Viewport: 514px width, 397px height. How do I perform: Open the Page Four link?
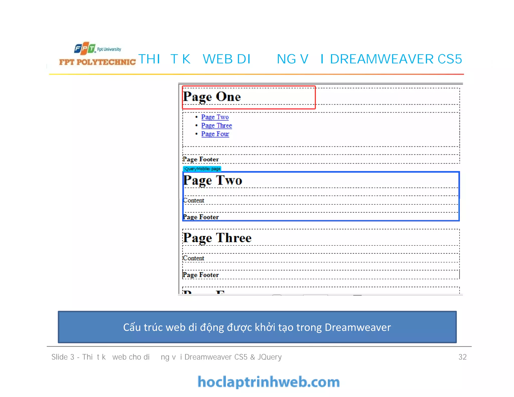click(x=215, y=134)
